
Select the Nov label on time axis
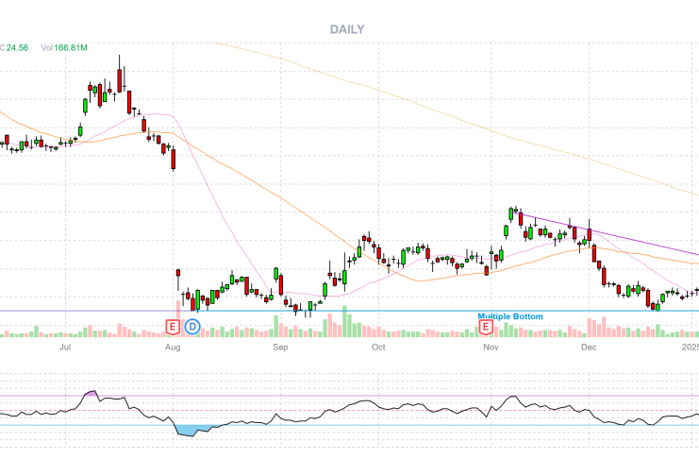tap(490, 348)
